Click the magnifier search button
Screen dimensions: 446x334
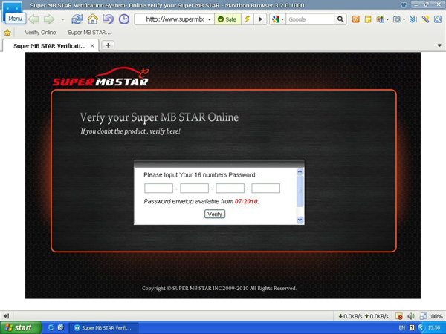[x=340, y=19]
